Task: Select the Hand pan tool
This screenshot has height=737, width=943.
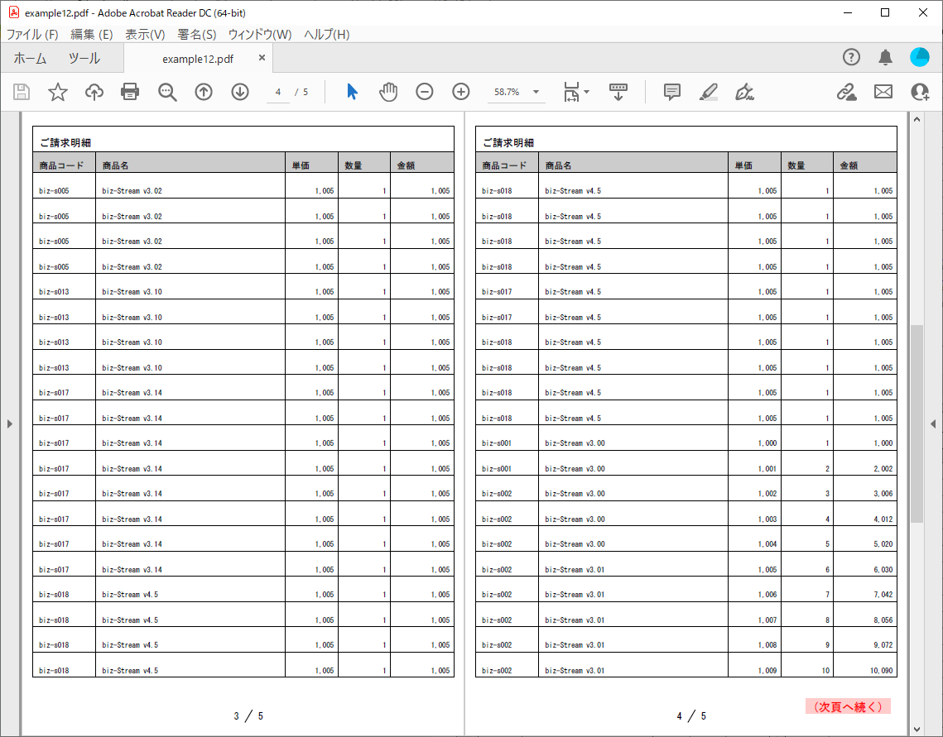Action: (x=388, y=92)
